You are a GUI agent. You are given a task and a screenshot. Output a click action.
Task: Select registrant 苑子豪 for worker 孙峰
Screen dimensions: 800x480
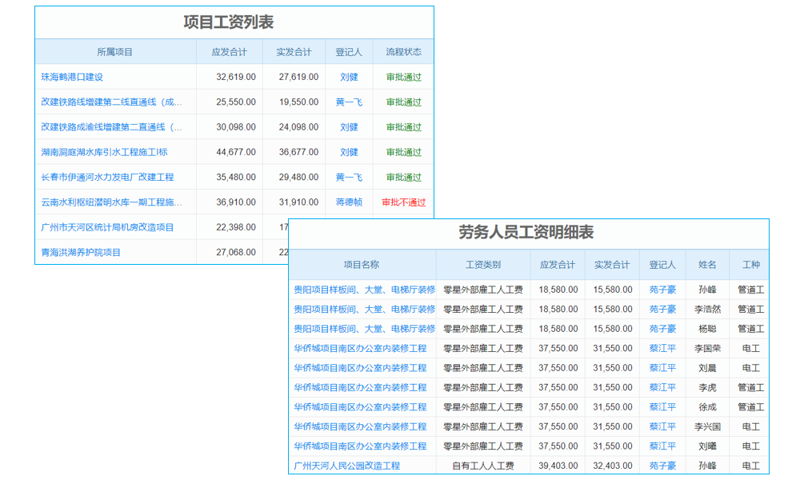(662, 290)
